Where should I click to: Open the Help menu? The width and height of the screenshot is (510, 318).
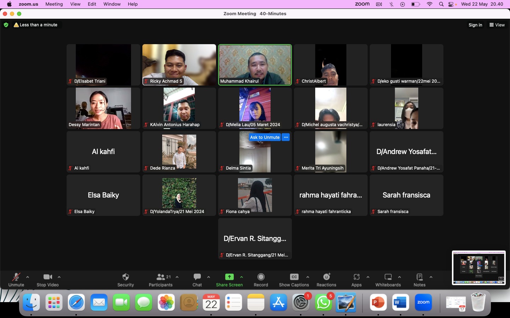click(133, 4)
